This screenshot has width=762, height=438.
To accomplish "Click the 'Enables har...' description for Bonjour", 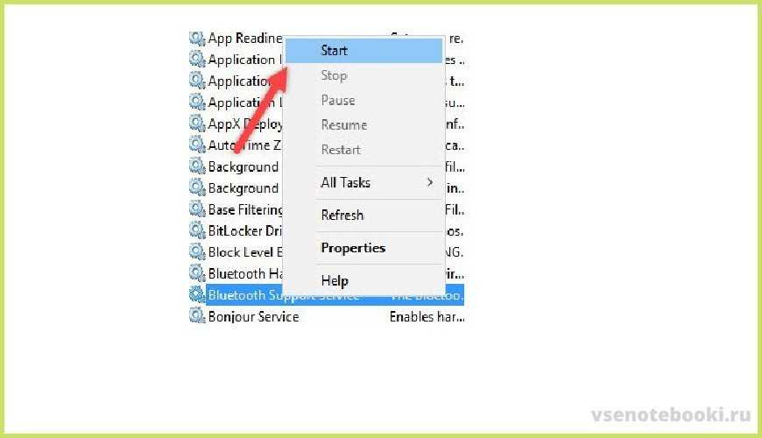I will [426, 316].
